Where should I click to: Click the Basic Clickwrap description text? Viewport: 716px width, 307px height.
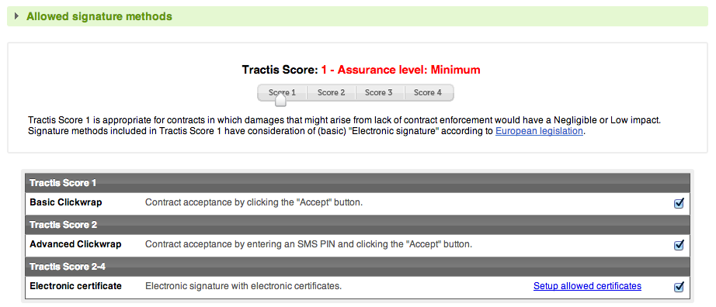pyautogui.click(x=254, y=202)
